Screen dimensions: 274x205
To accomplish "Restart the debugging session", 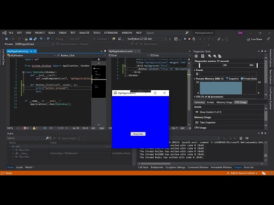I will (194, 39).
